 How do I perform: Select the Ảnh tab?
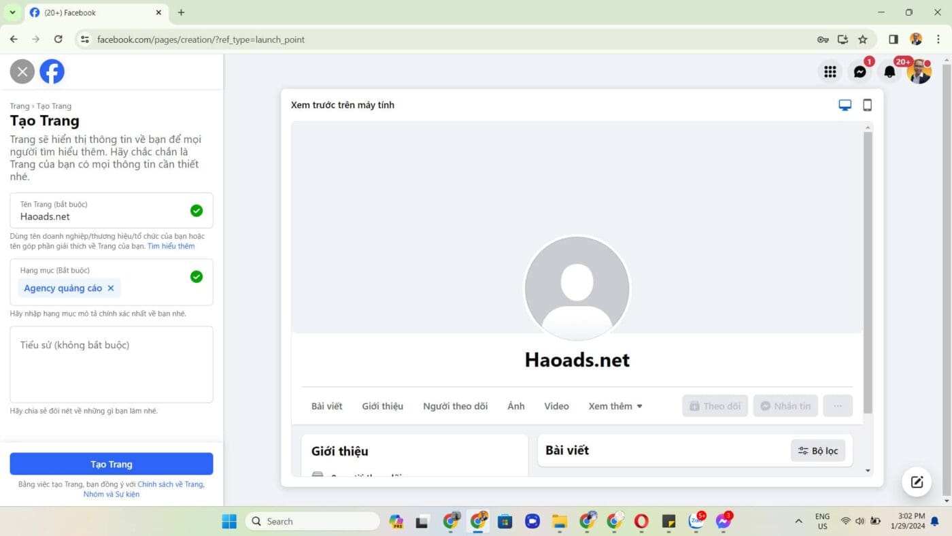click(516, 406)
